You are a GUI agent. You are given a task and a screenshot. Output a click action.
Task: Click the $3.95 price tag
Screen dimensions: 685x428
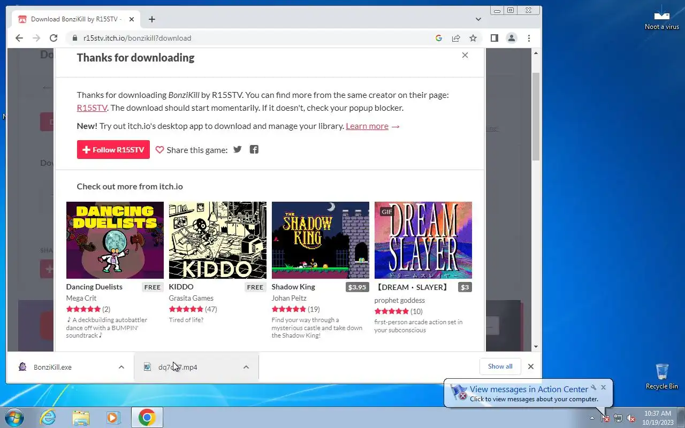click(357, 287)
